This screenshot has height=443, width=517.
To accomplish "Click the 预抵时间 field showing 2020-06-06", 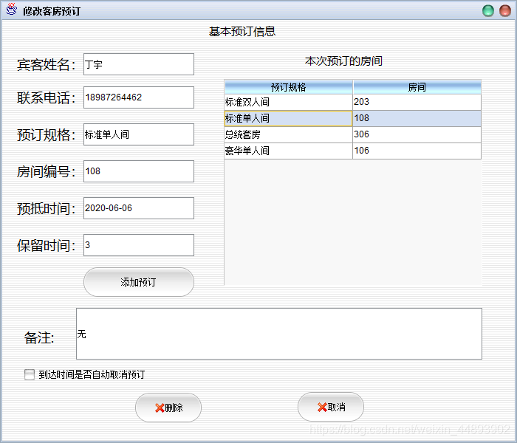I will pyautogui.click(x=139, y=208).
